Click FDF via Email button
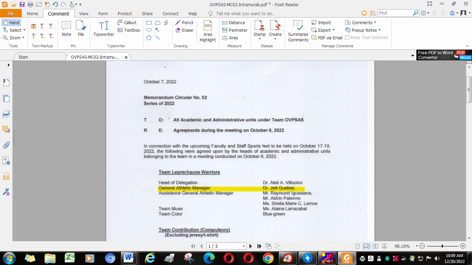Image resolution: width=472 pixels, height=265 pixels. pyautogui.click(x=327, y=38)
